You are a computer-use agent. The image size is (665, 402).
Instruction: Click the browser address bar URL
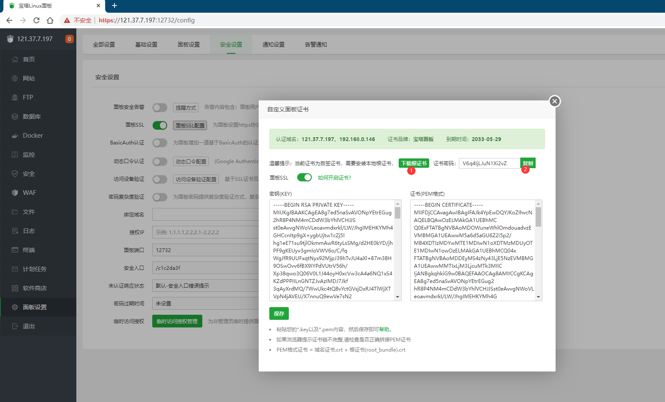147,20
